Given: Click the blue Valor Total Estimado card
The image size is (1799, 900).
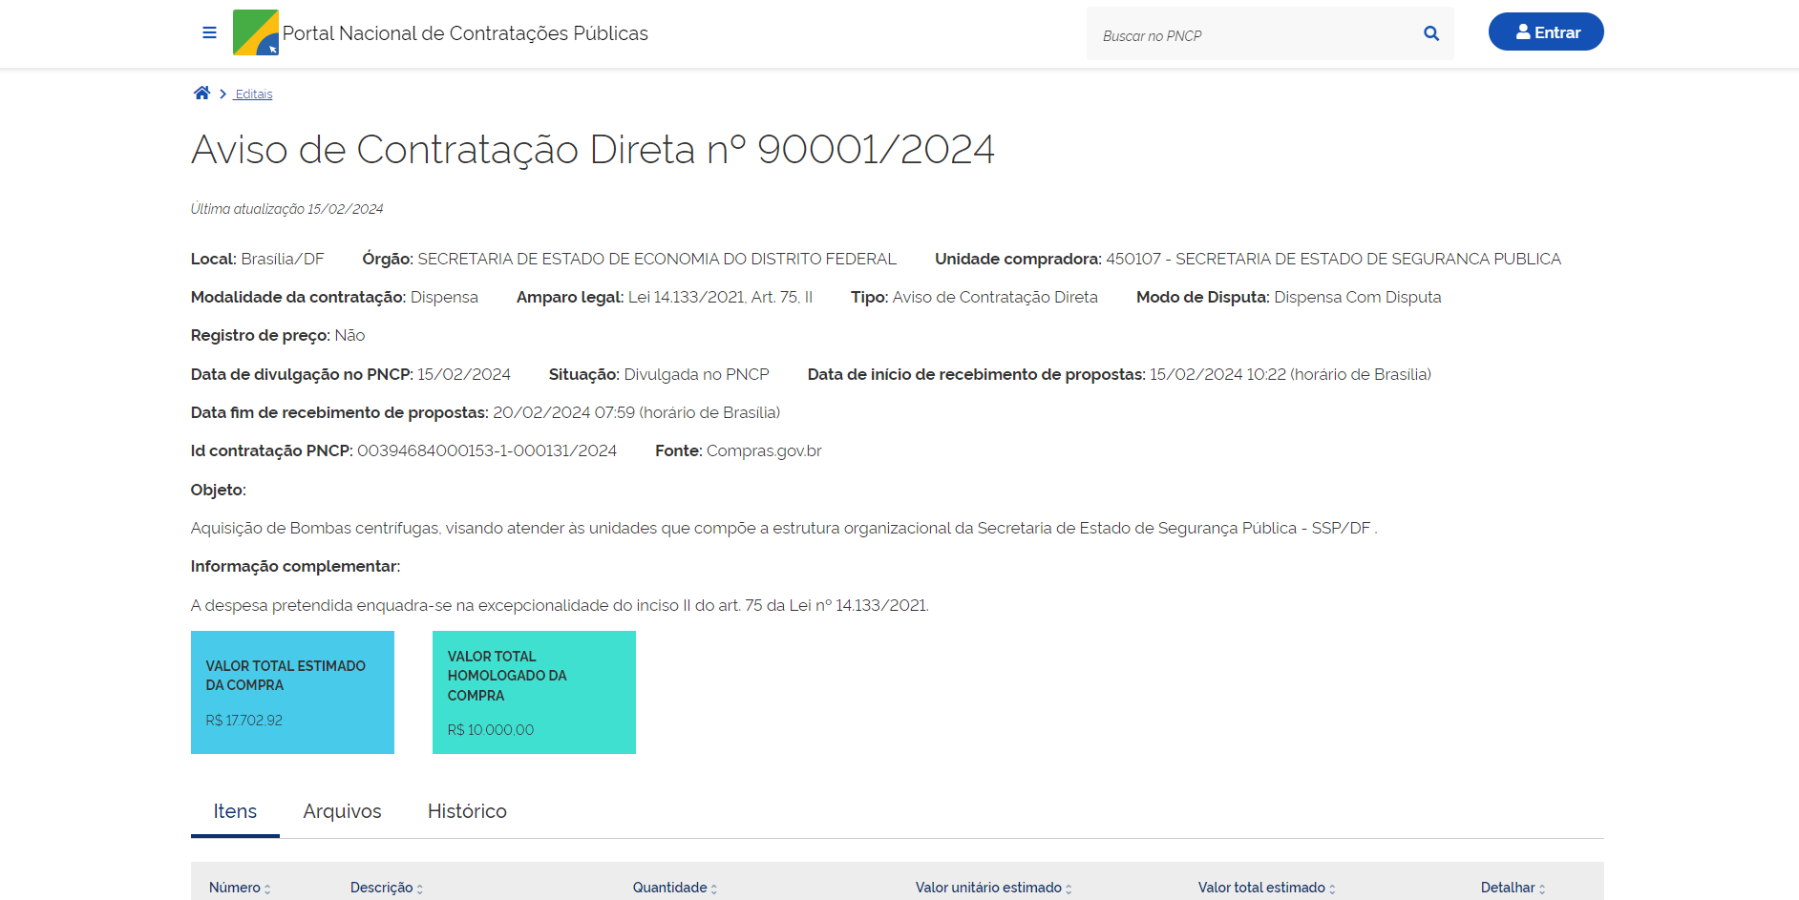Looking at the screenshot, I should [x=292, y=692].
